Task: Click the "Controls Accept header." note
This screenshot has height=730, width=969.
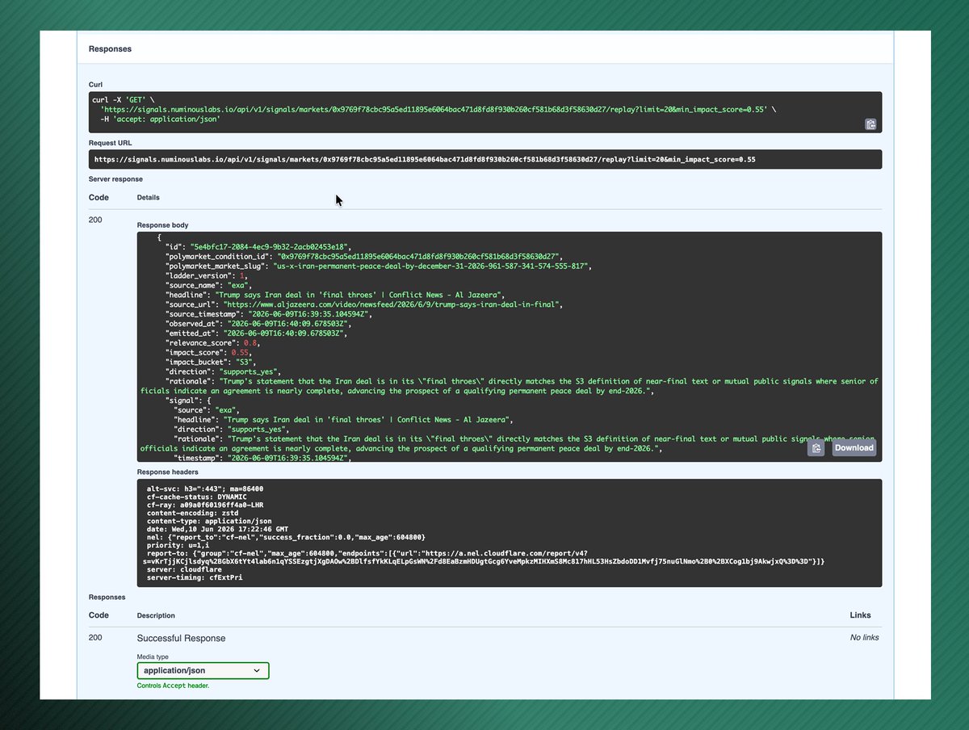Action: tap(174, 686)
